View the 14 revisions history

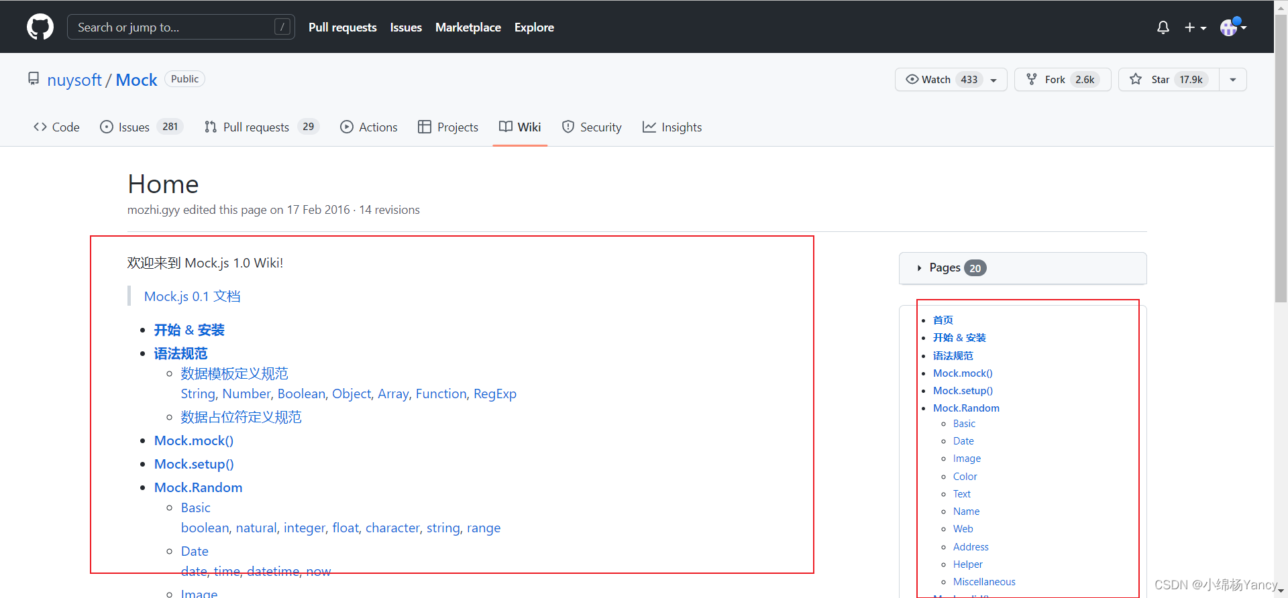389,210
